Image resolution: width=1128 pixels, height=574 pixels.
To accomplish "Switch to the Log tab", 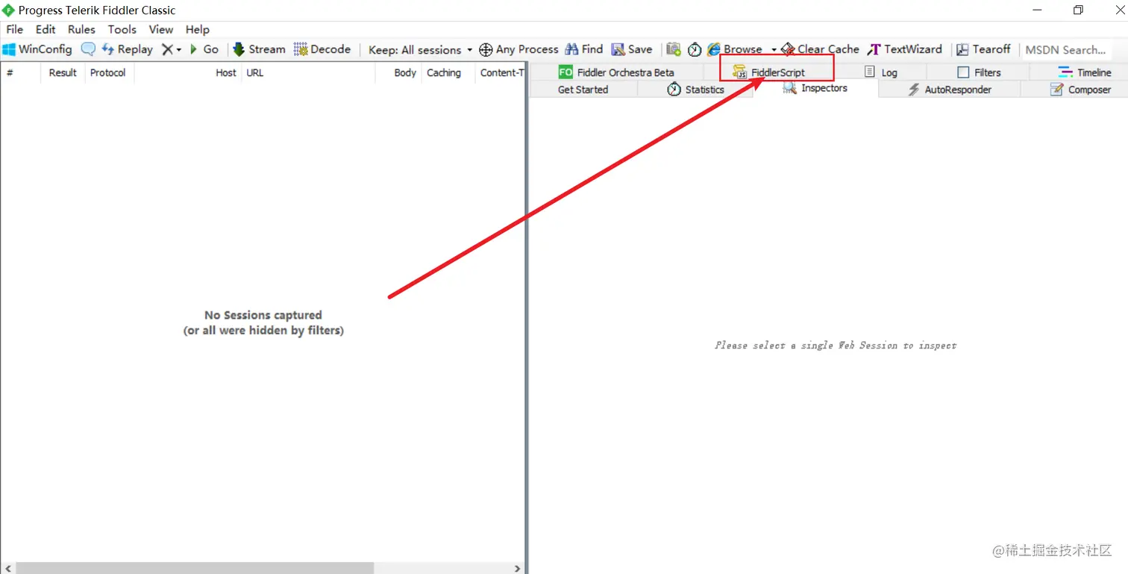I will pyautogui.click(x=881, y=72).
